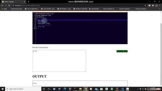Image resolution: width=162 pixels, height=91 pixels.
Task: Click inside the custom inputs textarea
Action: point(59,61)
